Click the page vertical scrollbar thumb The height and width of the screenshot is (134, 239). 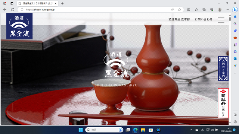click(230, 19)
